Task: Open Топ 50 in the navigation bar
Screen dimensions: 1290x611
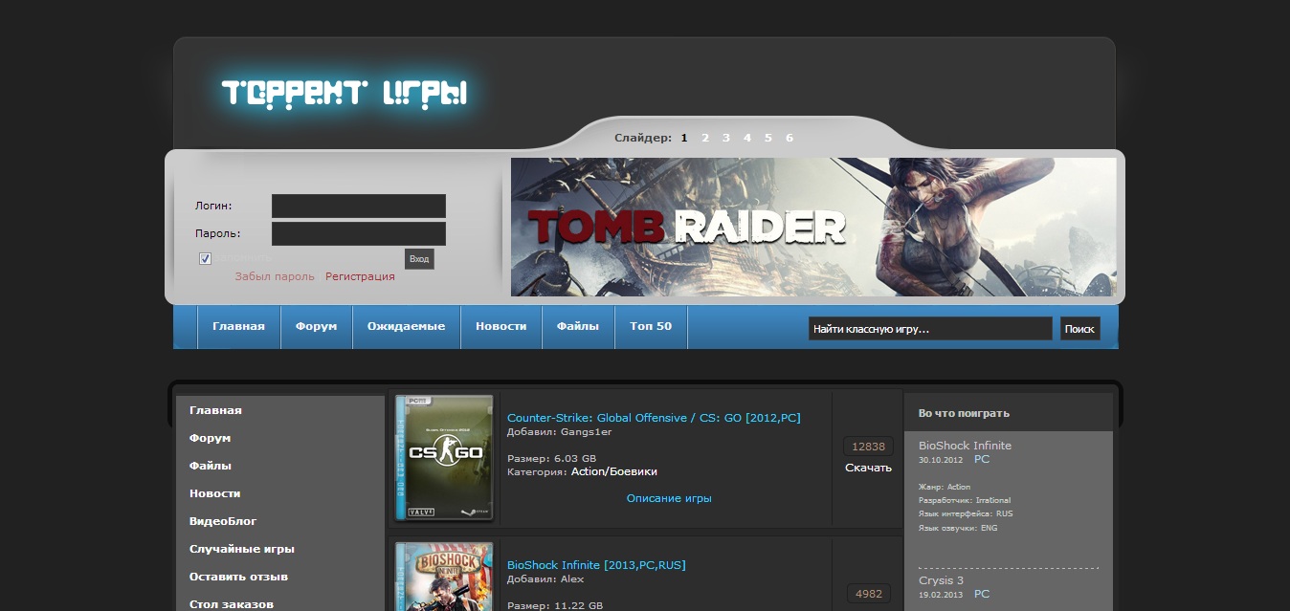Action: pyautogui.click(x=651, y=326)
